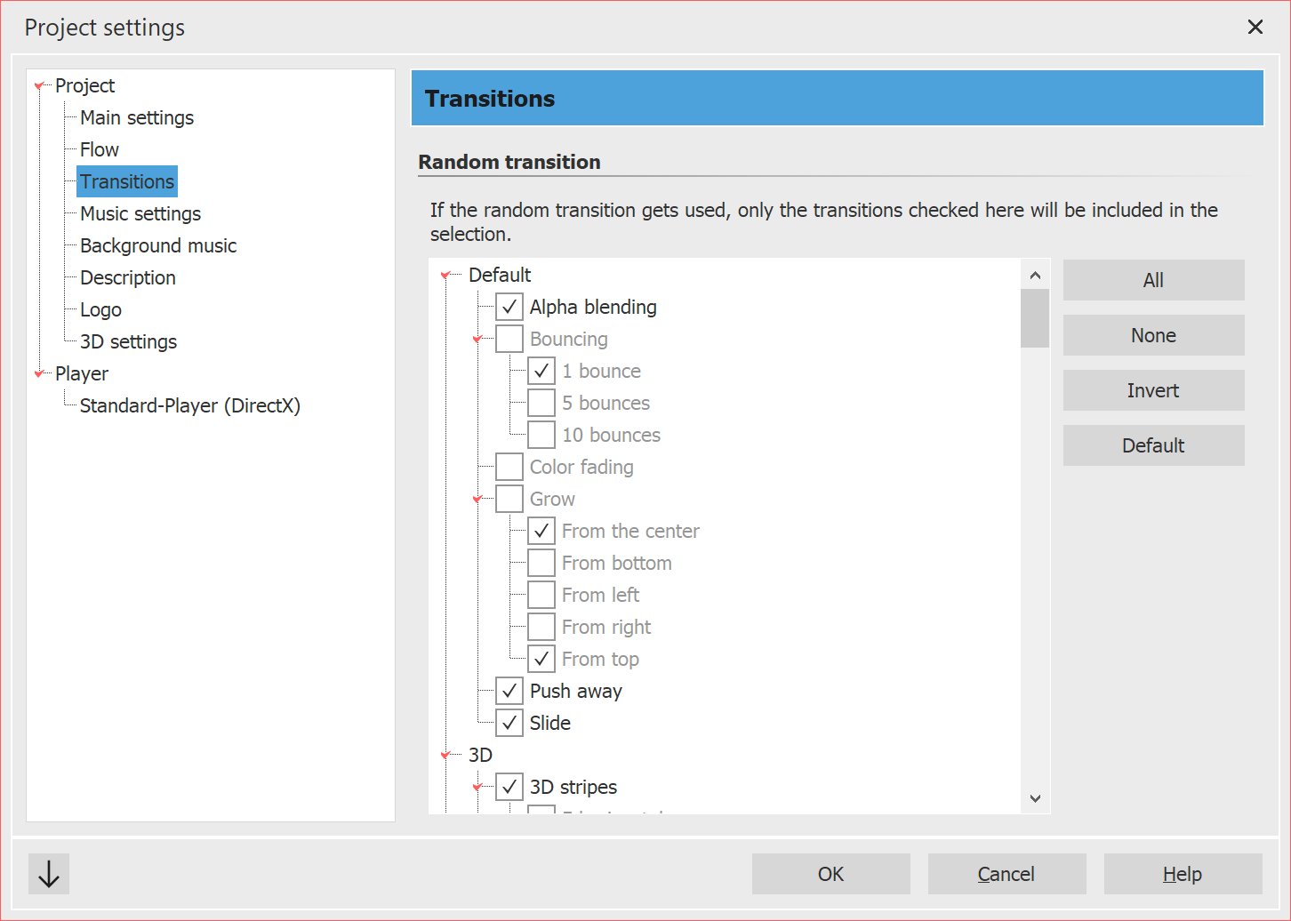Viewport: 1291px width, 921px height.
Task: Deselect all transitions with None button
Action: pos(1153,334)
